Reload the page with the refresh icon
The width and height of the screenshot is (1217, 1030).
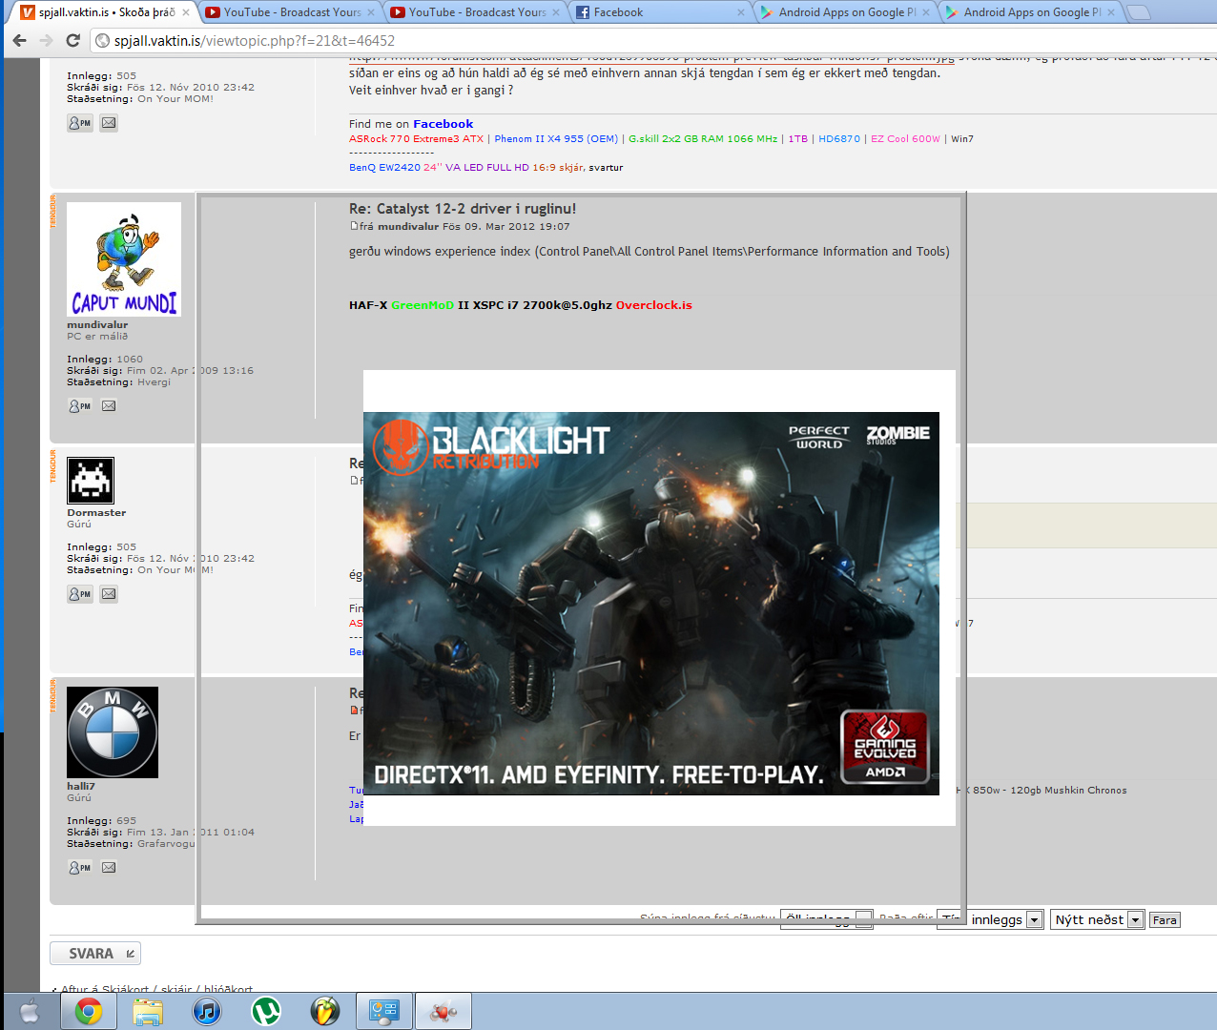(72, 40)
